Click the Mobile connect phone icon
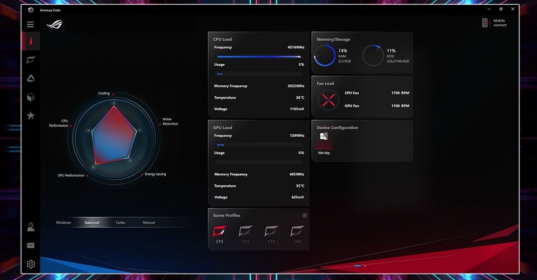This screenshot has width=537, height=280. 485,23
